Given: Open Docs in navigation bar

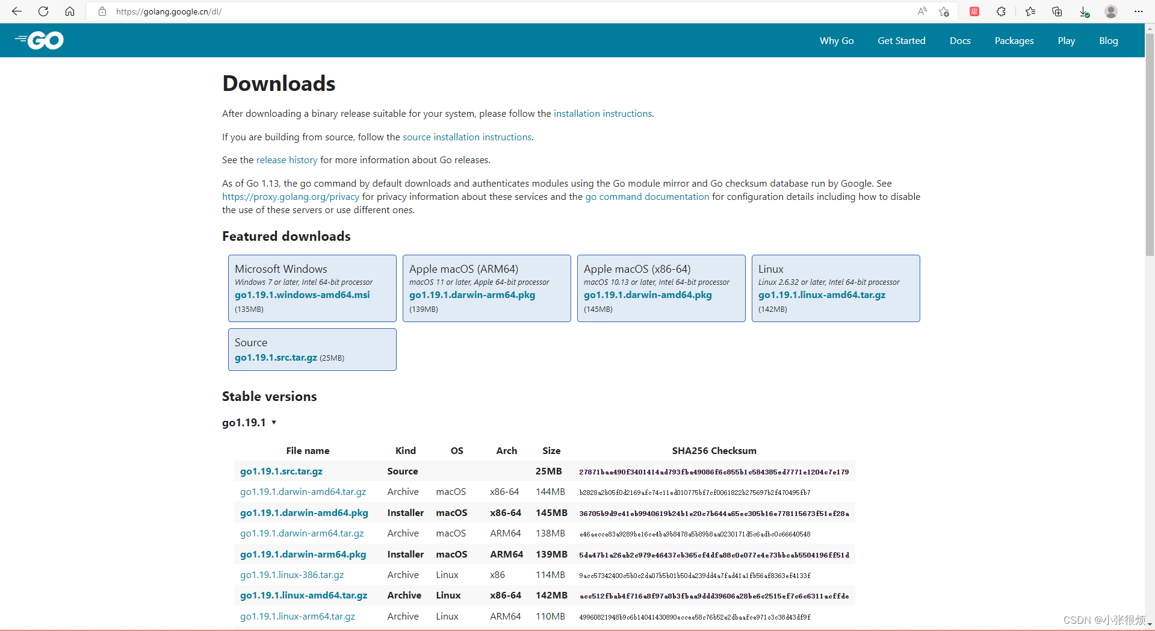Looking at the screenshot, I should click(960, 41).
